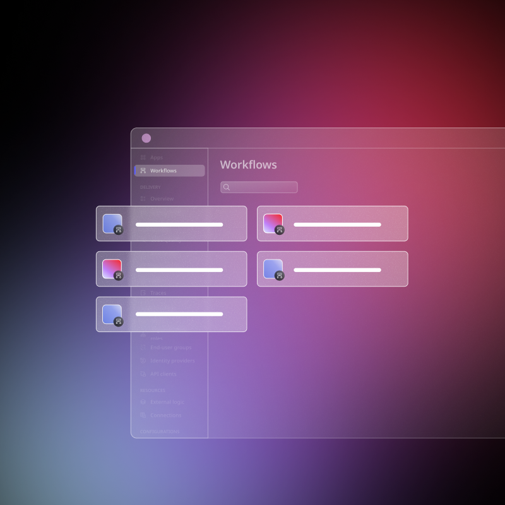Click red gradient thumbnail on top-right card
The height and width of the screenshot is (505, 505).
point(272,222)
